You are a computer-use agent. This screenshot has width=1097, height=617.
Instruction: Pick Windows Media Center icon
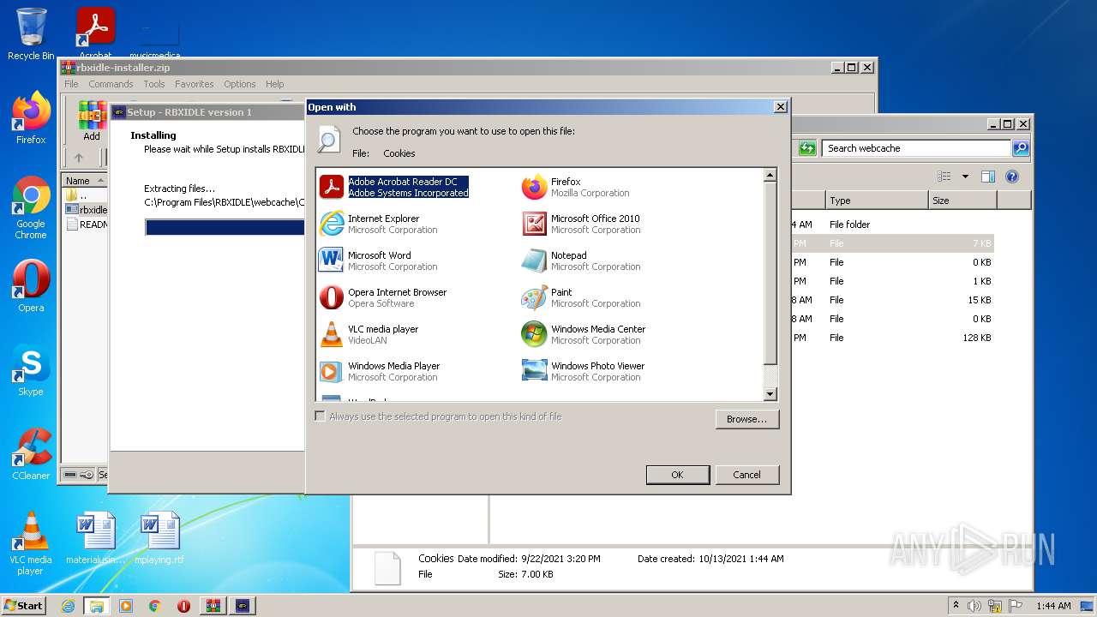pos(534,334)
